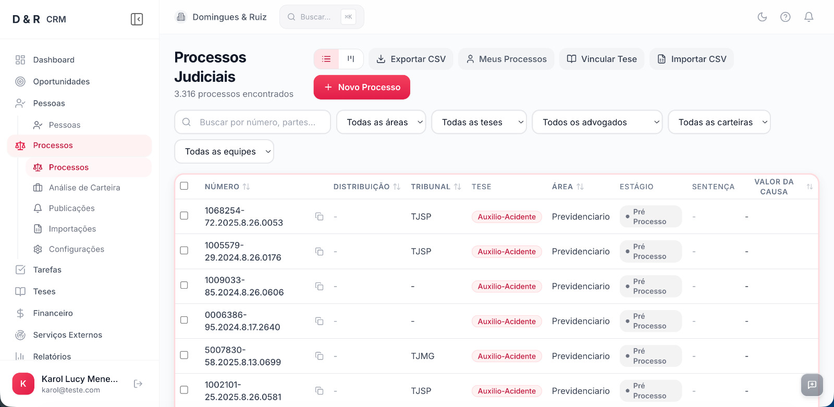
Task: Open the notifications bell
Action: click(808, 17)
